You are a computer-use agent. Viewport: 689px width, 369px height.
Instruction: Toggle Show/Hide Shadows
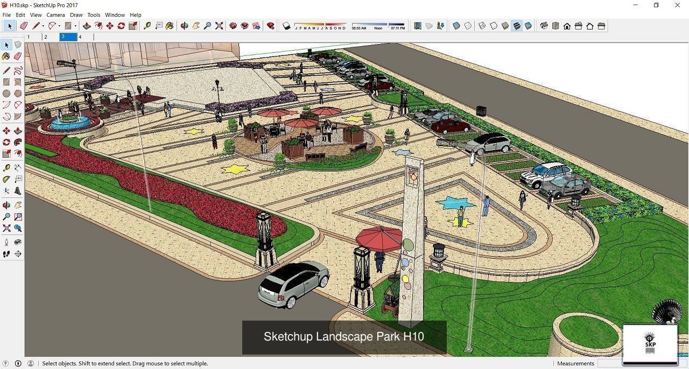pyautogui.click(x=287, y=26)
